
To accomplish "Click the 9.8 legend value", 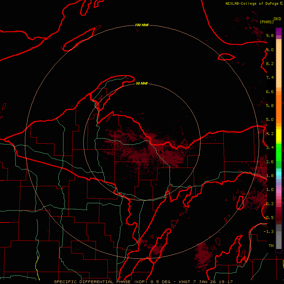I will click(270, 36).
